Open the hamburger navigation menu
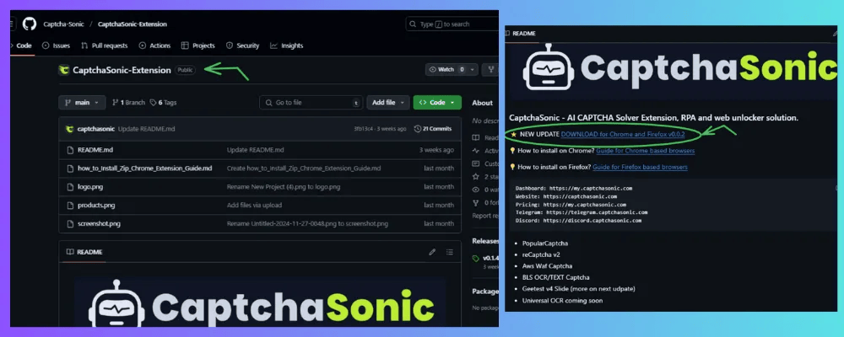Screen dimensions: 844x337 12,24
